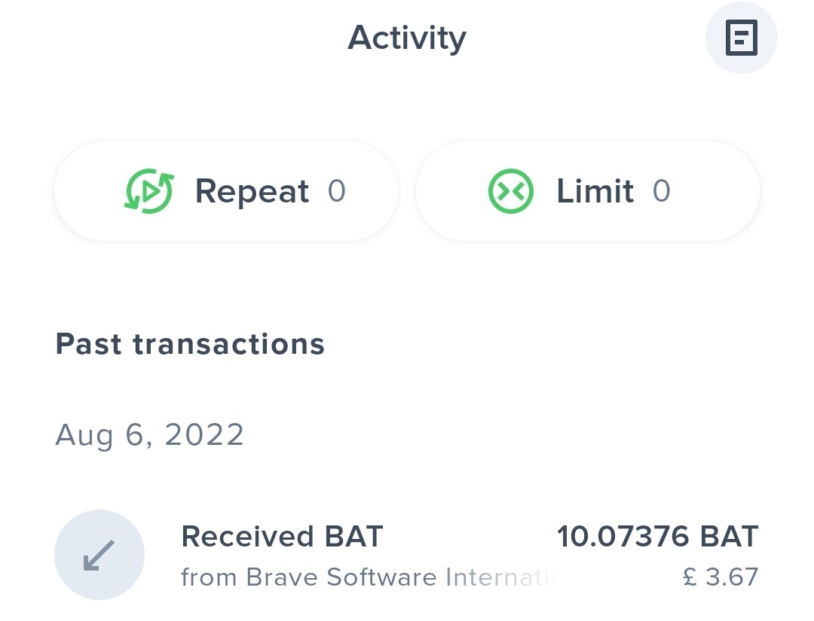Click the word Received in transaction title

(x=247, y=537)
